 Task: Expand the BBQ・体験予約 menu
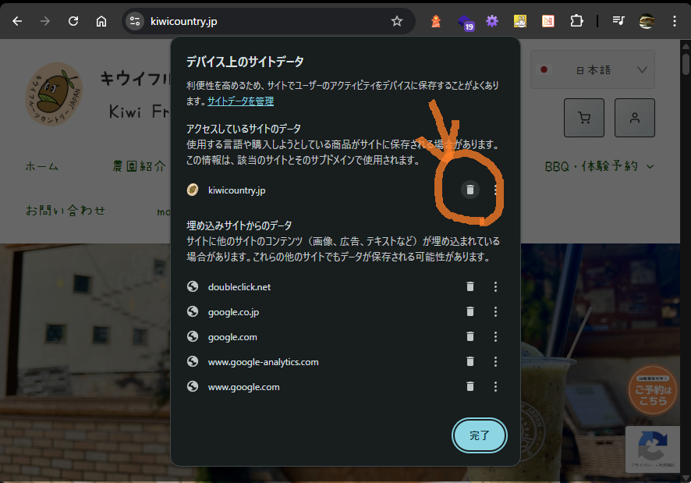598,166
